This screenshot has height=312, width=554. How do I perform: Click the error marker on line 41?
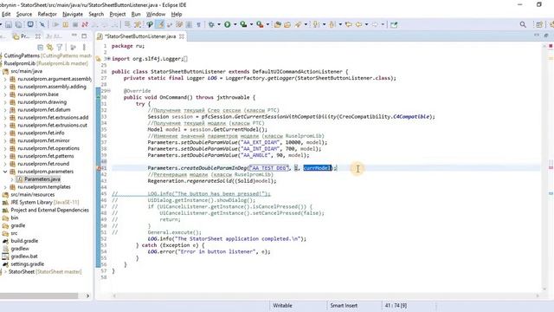pyautogui.click(x=100, y=168)
